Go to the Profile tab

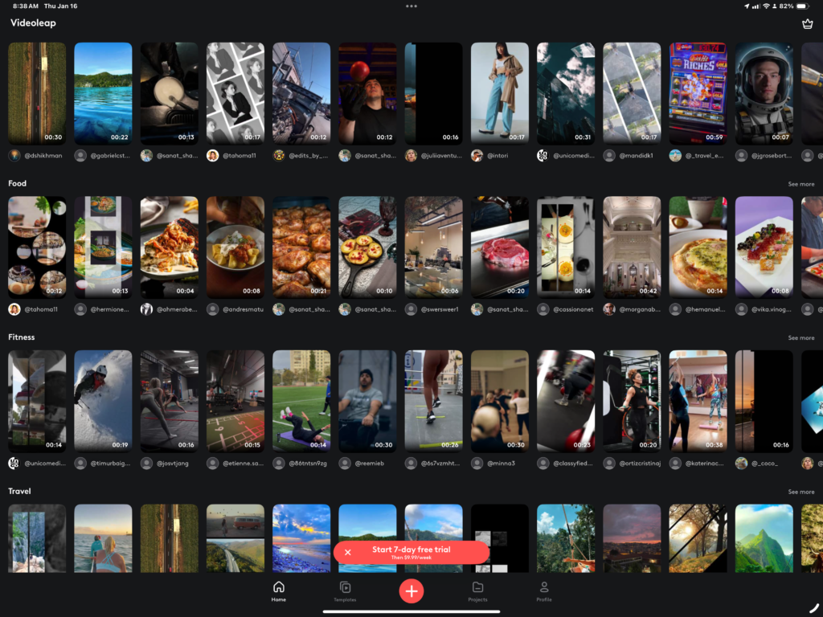(544, 591)
